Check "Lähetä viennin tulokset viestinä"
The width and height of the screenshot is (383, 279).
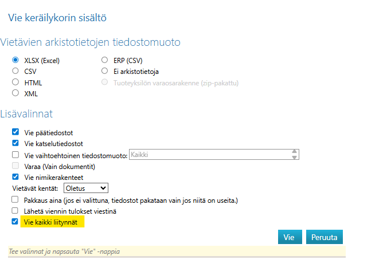[15, 211]
